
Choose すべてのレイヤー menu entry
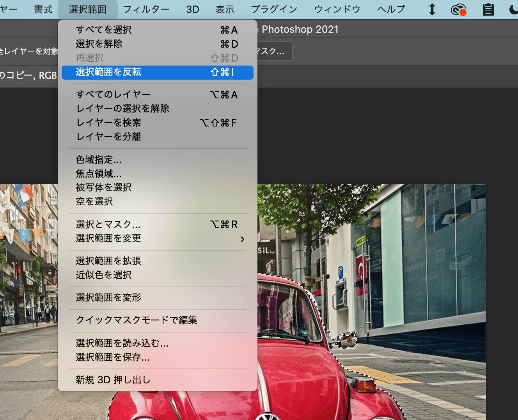click(158, 94)
